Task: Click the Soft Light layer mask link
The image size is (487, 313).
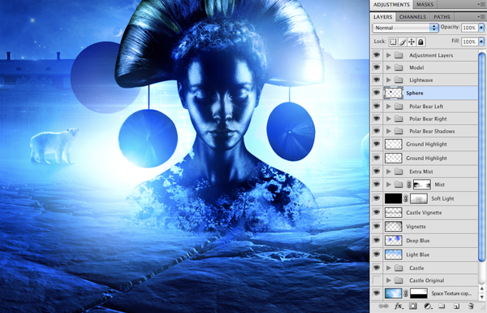Action: 405,198
